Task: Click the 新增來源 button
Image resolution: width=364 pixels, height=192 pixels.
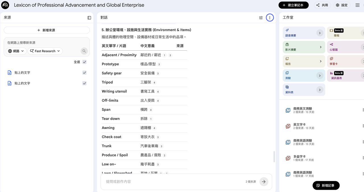Action: click(x=47, y=30)
